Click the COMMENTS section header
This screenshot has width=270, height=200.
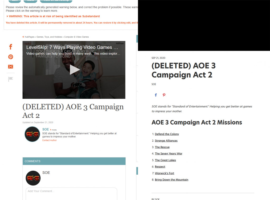pyautogui.click(x=74, y=161)
